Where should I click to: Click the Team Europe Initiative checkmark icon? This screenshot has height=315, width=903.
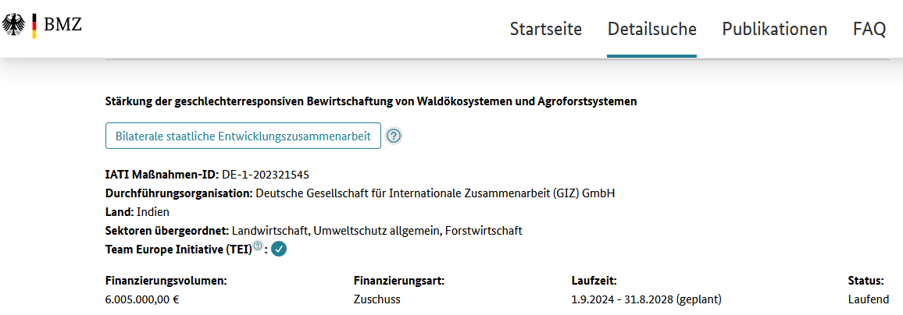click(279, 250)
